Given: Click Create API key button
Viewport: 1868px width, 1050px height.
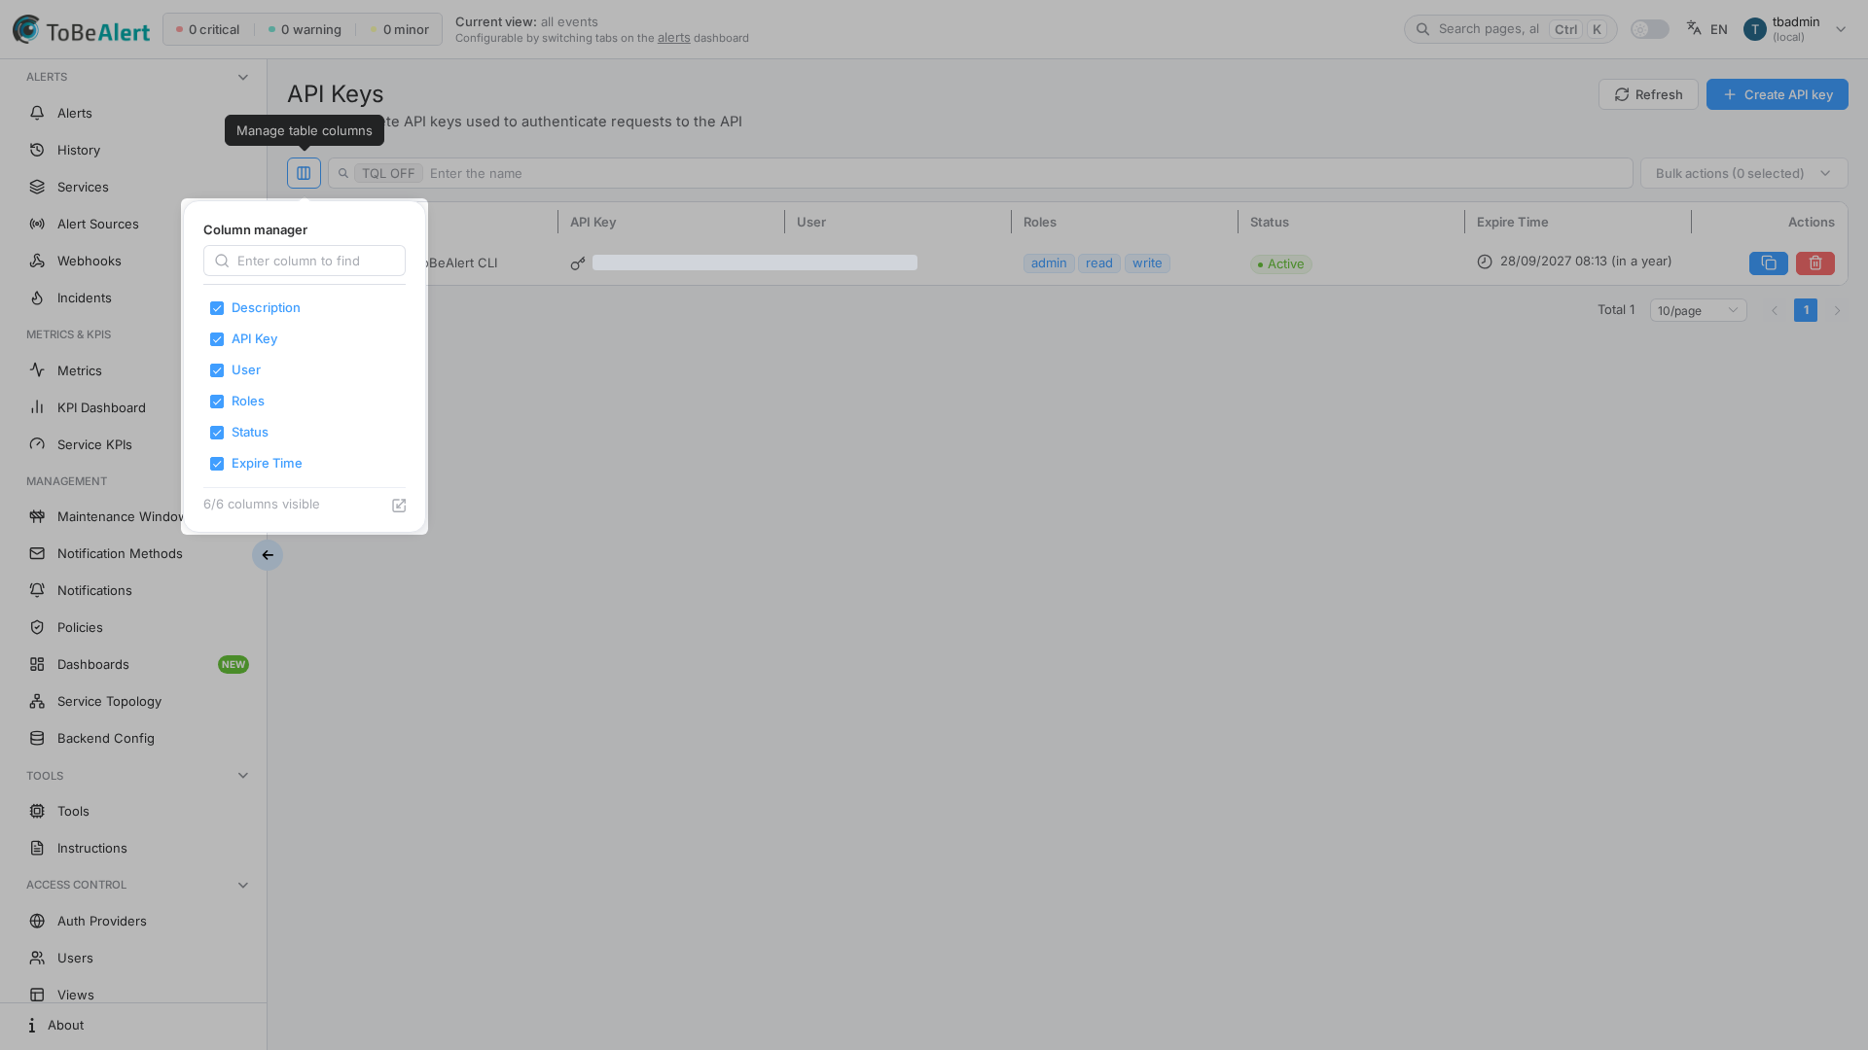Looking at the screenshot, I should tap(1777, 94).
